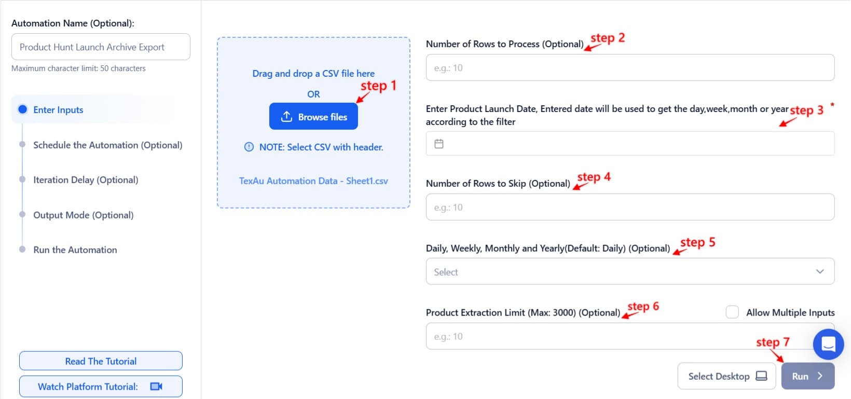The image size is (851, 399).
Task: Click the Browse files button
Action: [313, 116]
